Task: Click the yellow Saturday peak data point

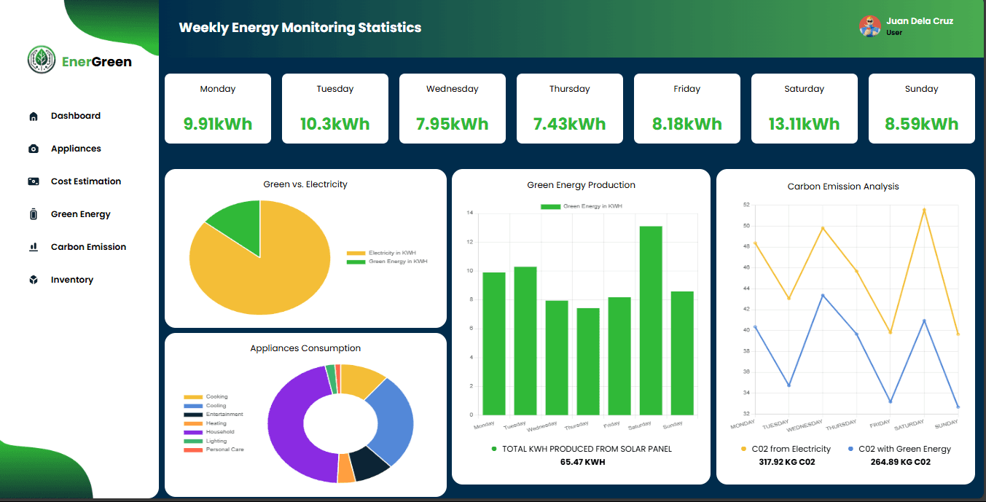Action: (924, 210)
